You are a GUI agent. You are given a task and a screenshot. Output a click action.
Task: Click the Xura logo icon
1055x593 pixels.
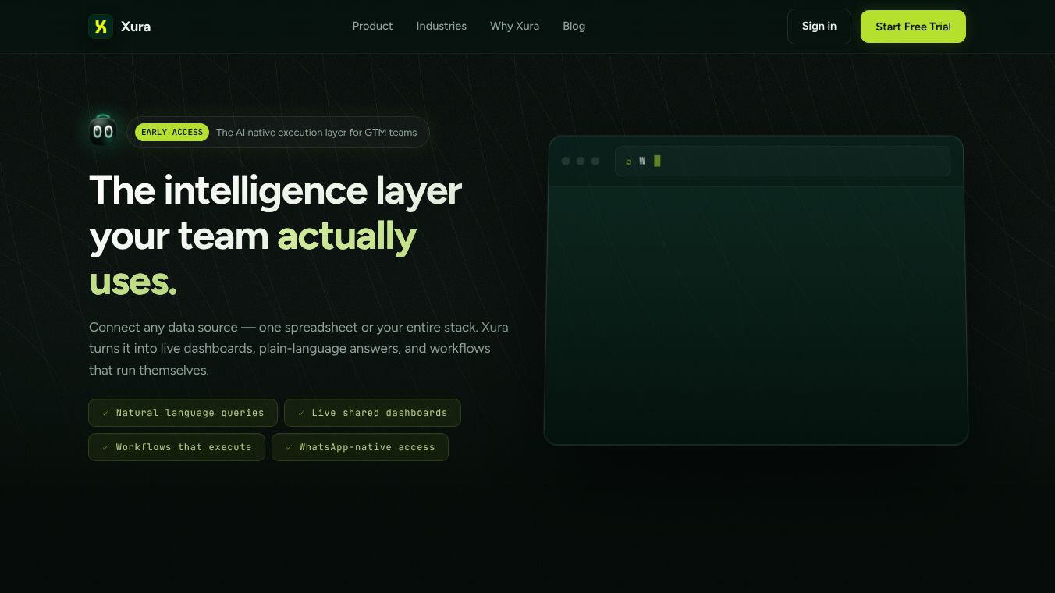(101, 27)
